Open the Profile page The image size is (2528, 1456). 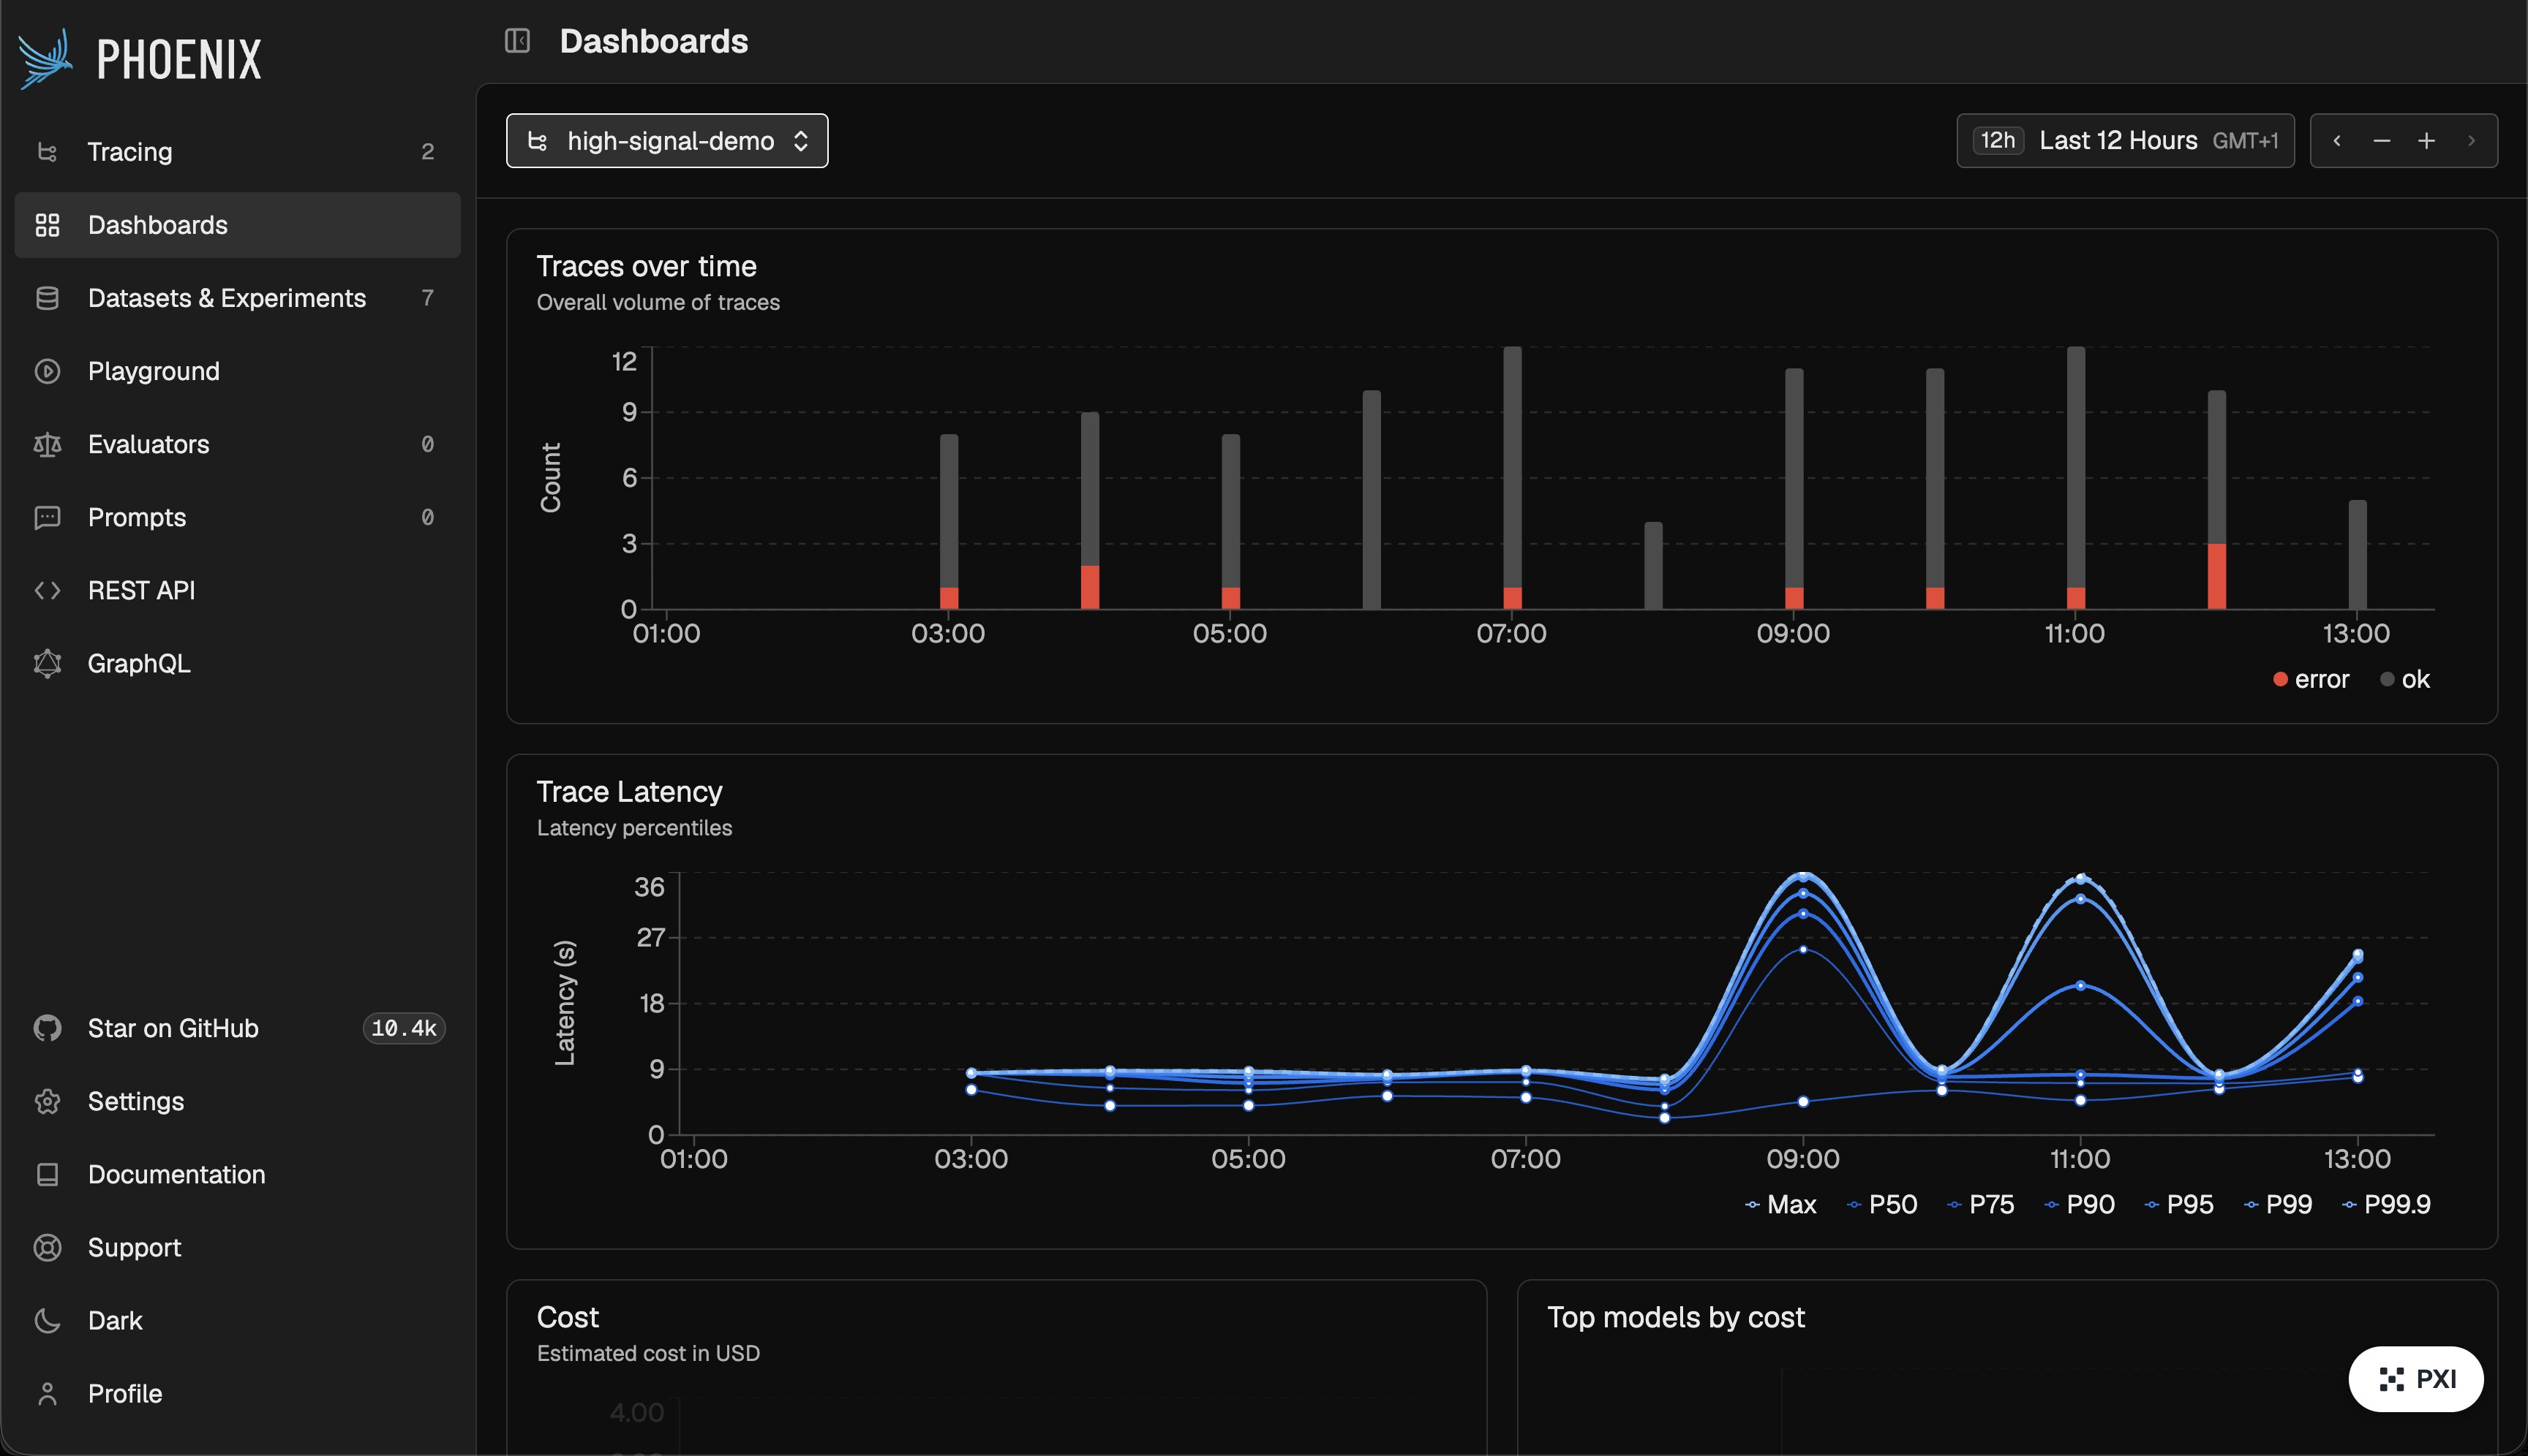coord(237,1393)
